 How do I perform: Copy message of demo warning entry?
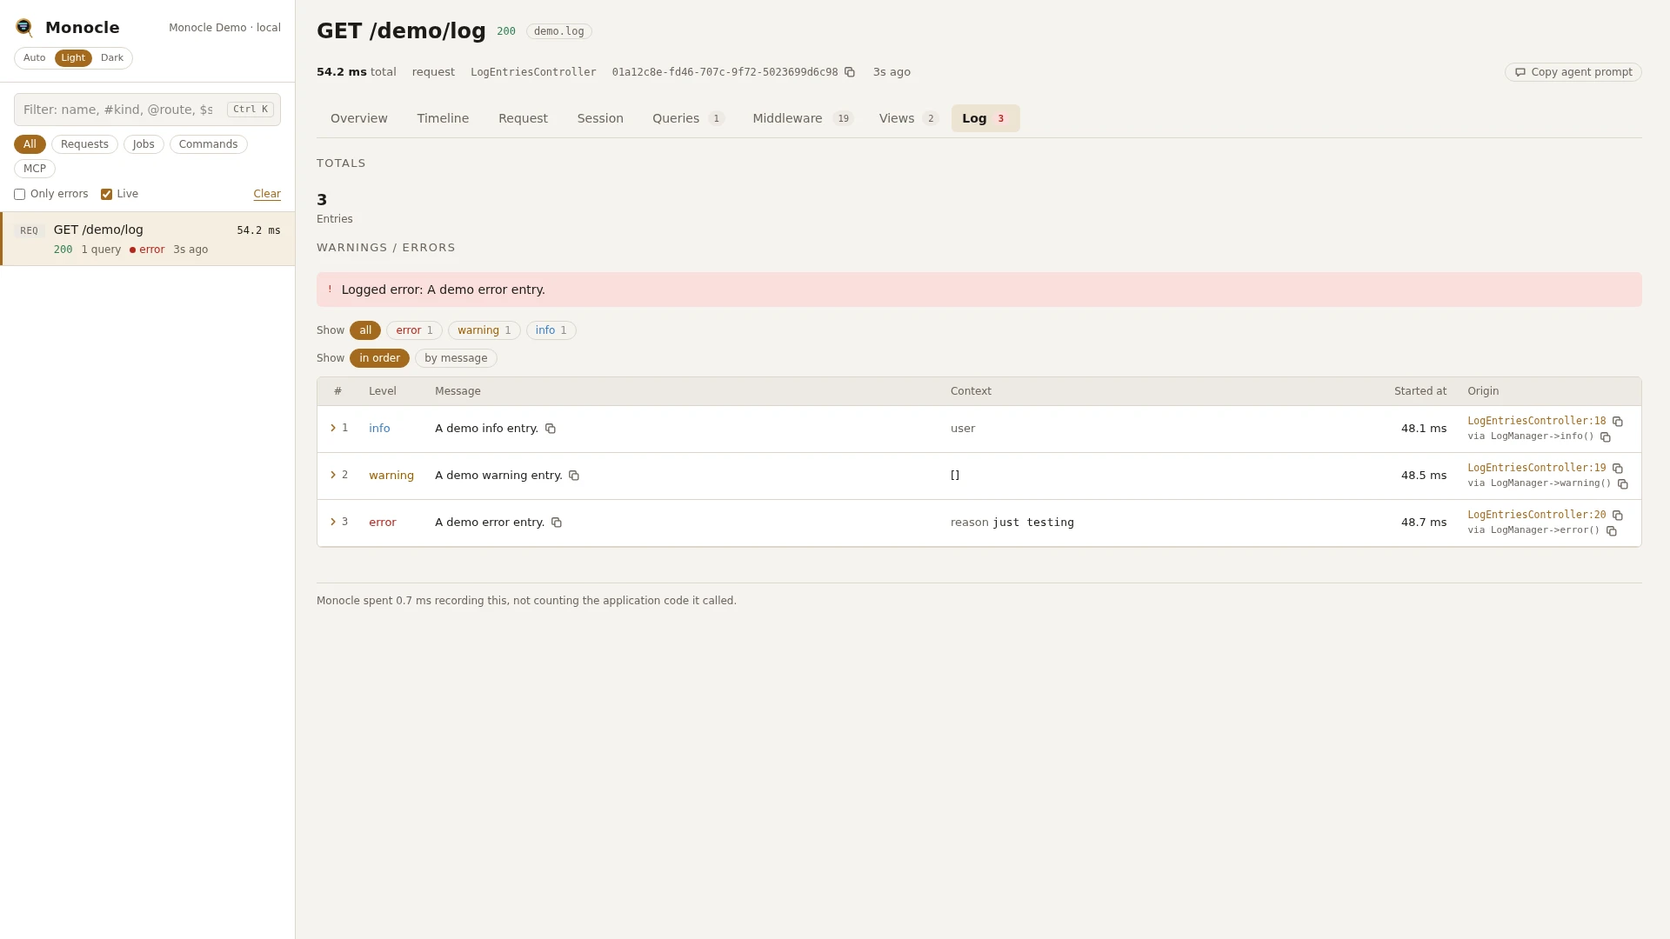(x=574, y=476)
